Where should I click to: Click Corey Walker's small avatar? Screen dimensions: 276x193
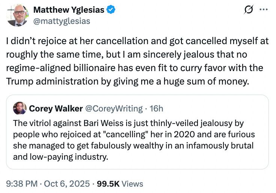coord(20,108)
